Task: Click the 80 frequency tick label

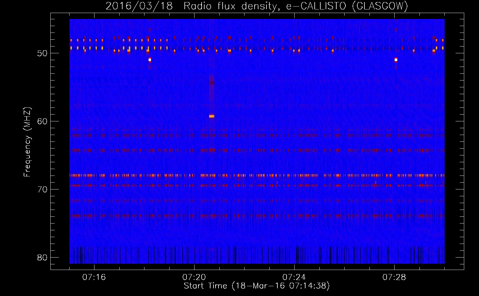Action: (42, 258)
